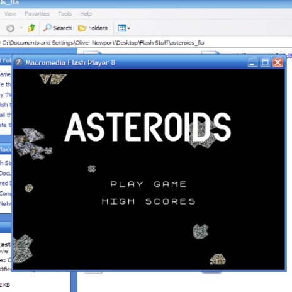Click the Search toolbar button
292x292 pixels.
[x=57, y=28]
